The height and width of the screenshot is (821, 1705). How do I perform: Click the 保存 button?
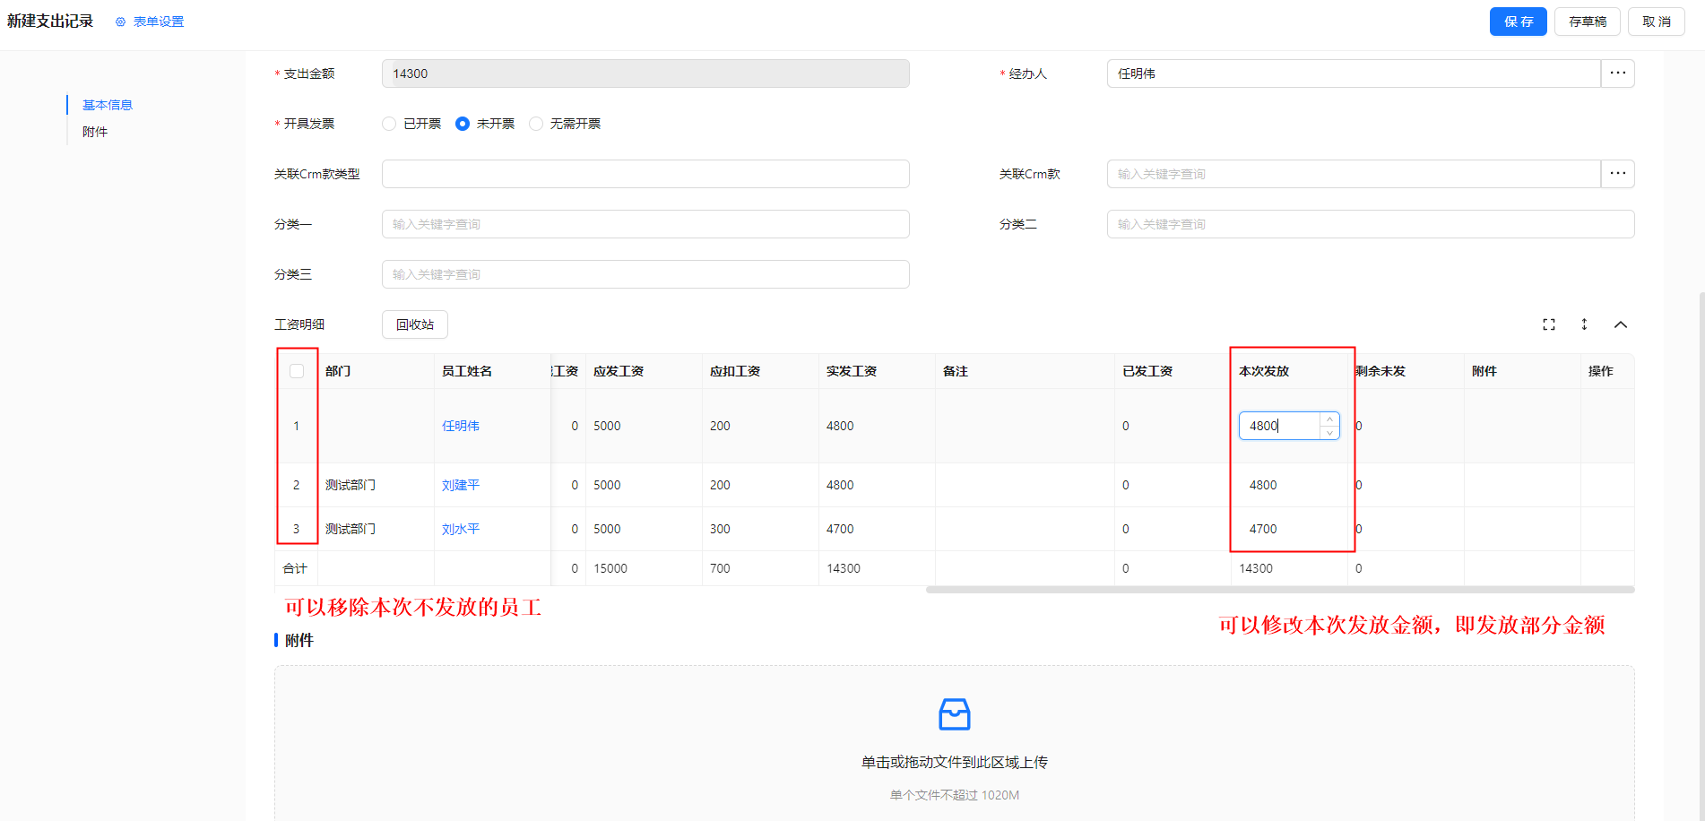1518,22
